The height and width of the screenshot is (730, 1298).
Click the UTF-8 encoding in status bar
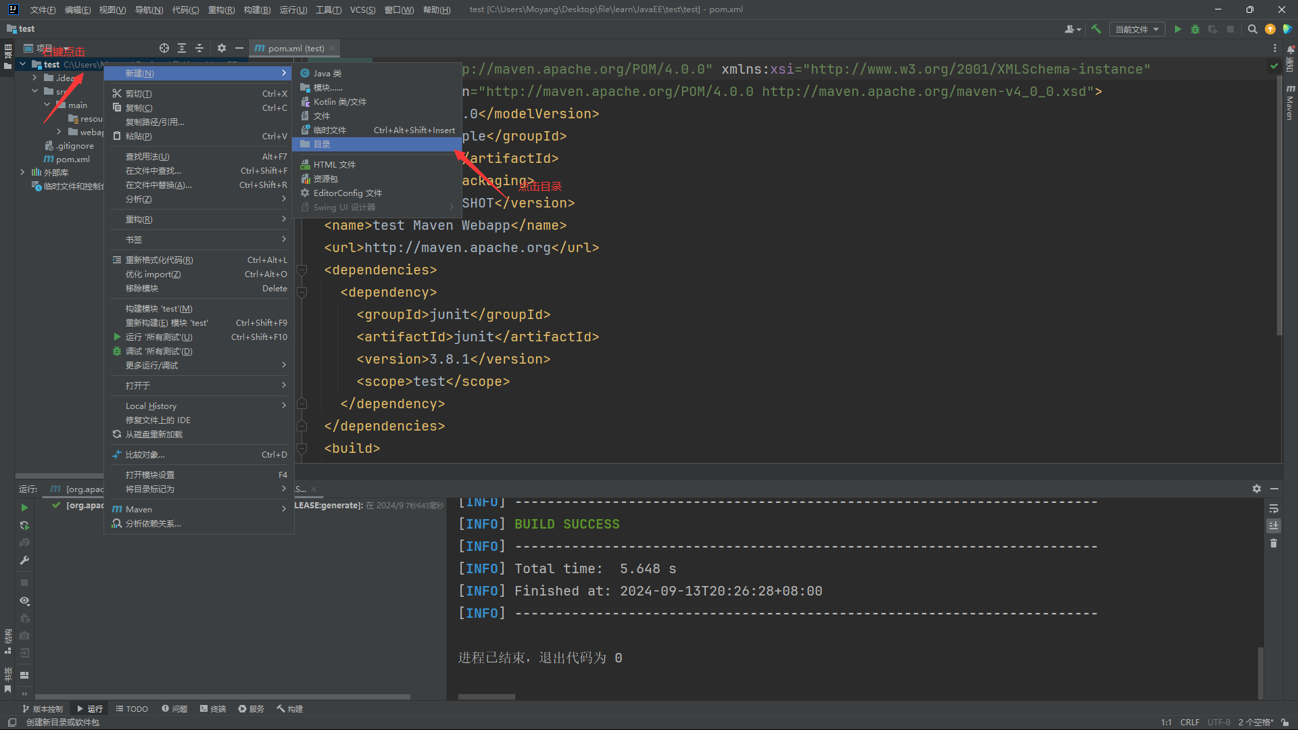[x=1219, y=723]
